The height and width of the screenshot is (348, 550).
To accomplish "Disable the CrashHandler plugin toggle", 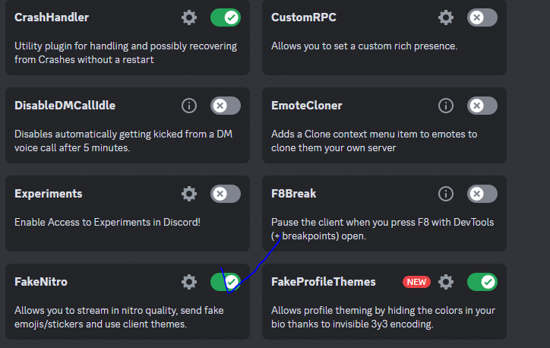I will pos(225,17).
